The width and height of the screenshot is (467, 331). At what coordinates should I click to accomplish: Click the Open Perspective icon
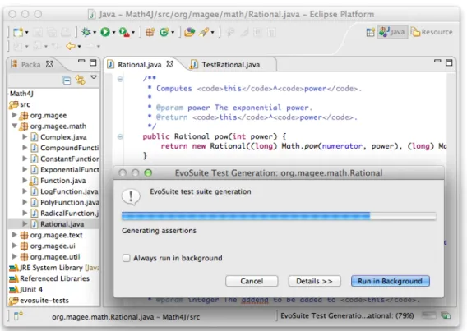click(x=370, y=32)
